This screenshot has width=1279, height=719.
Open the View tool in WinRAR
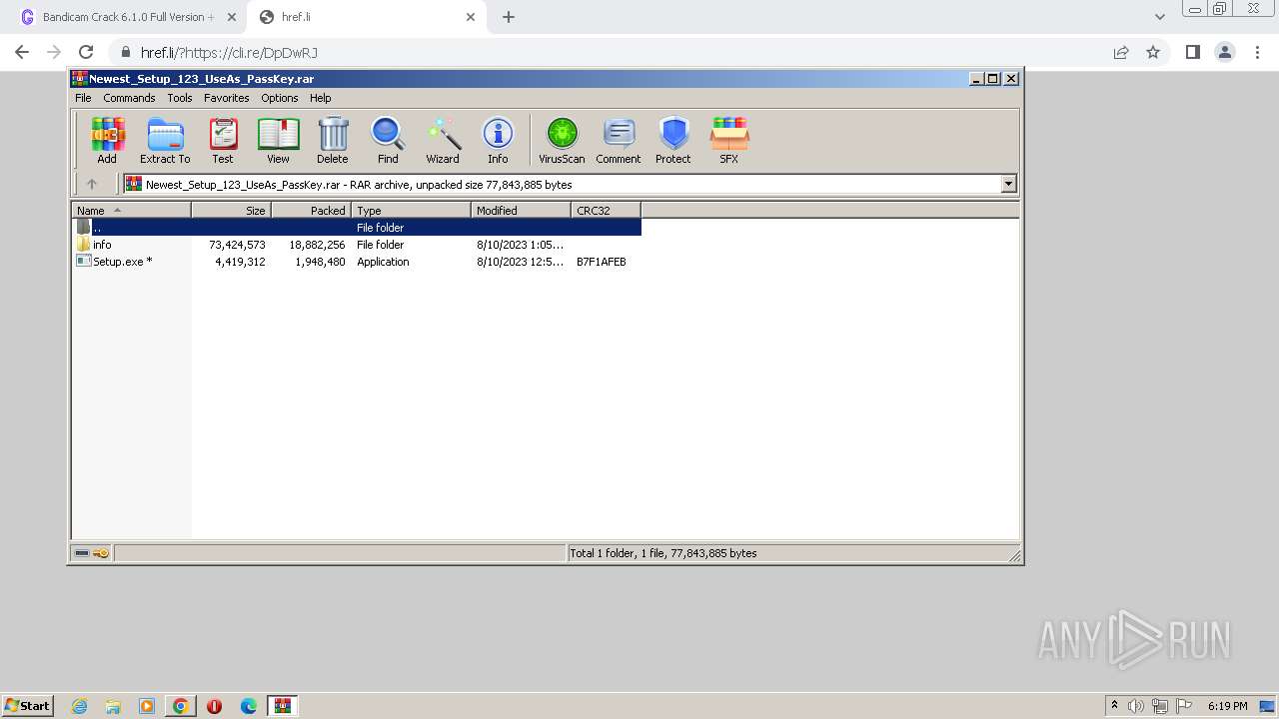coord(278,140)
